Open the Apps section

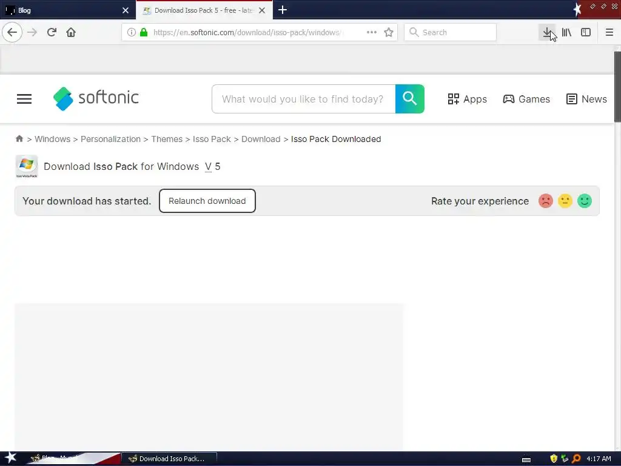point(468,99)
